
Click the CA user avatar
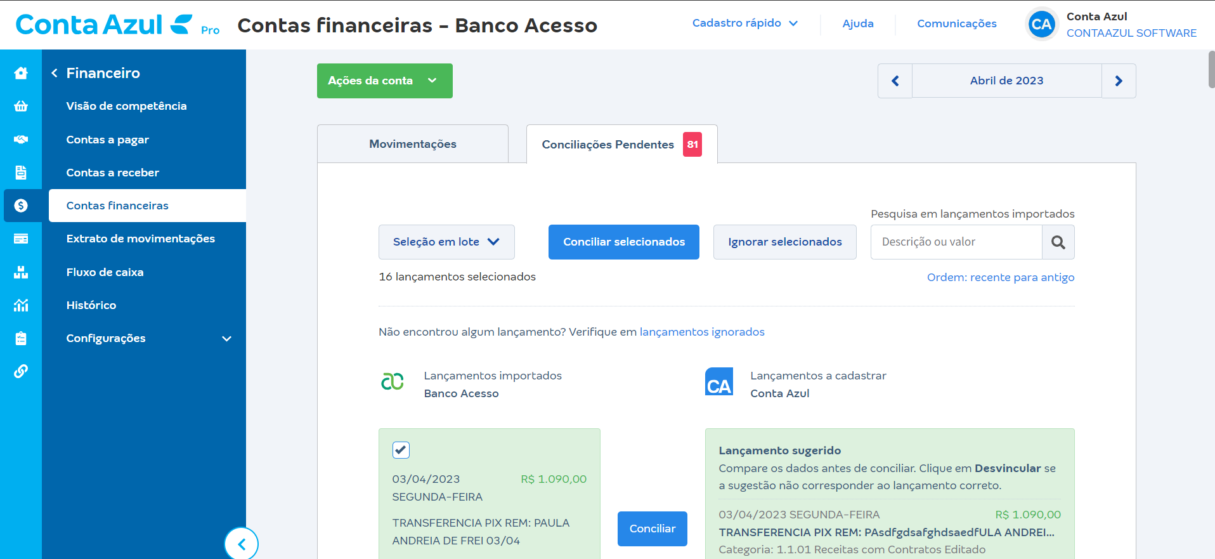pos(1042,24)
